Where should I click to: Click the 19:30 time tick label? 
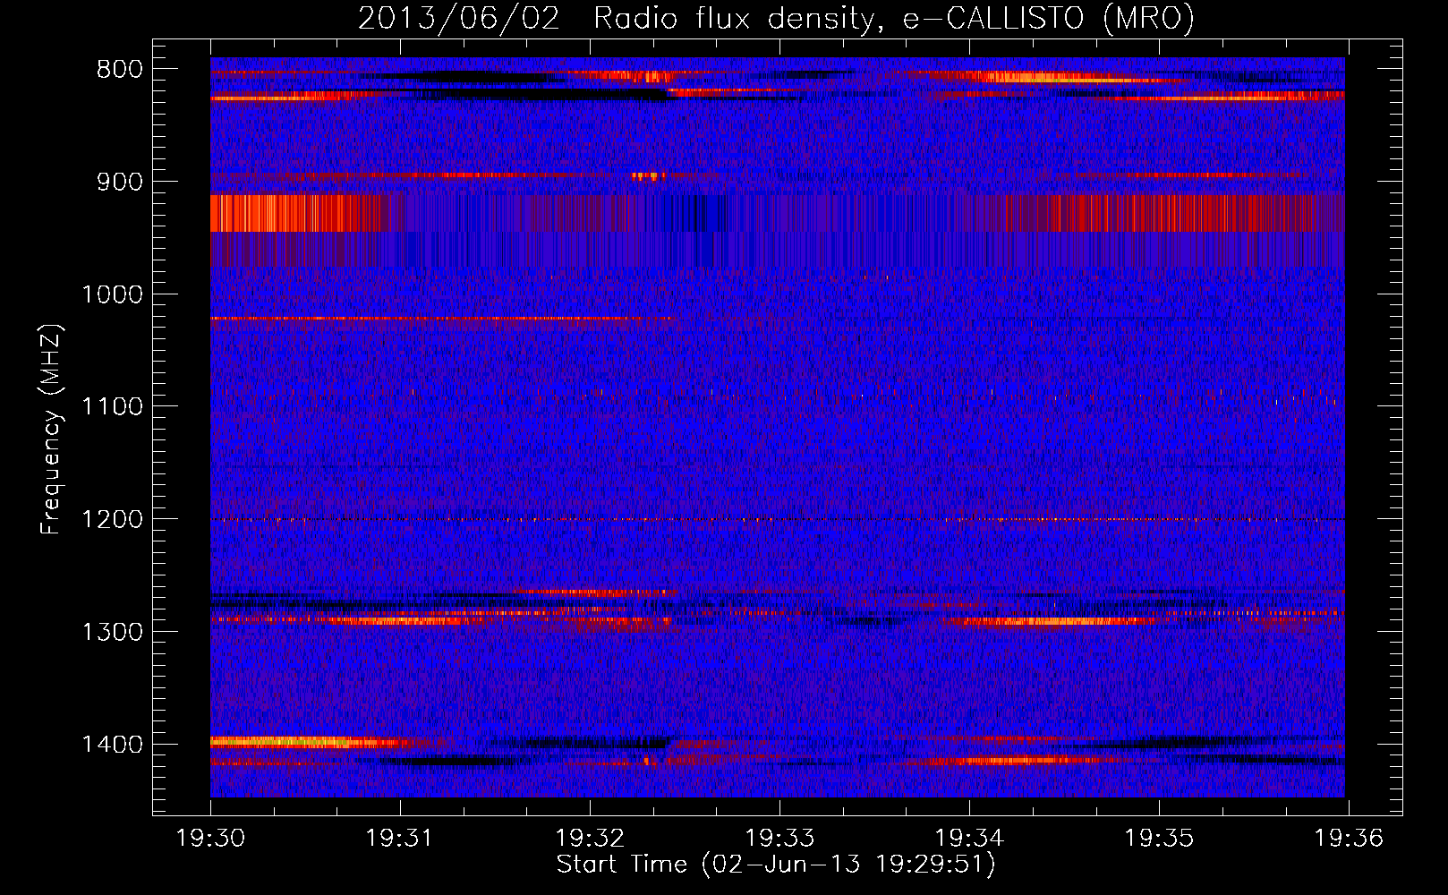pos(210,838)
